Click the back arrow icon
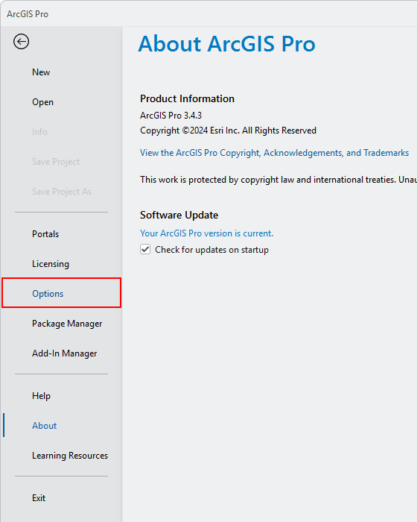 22,42
